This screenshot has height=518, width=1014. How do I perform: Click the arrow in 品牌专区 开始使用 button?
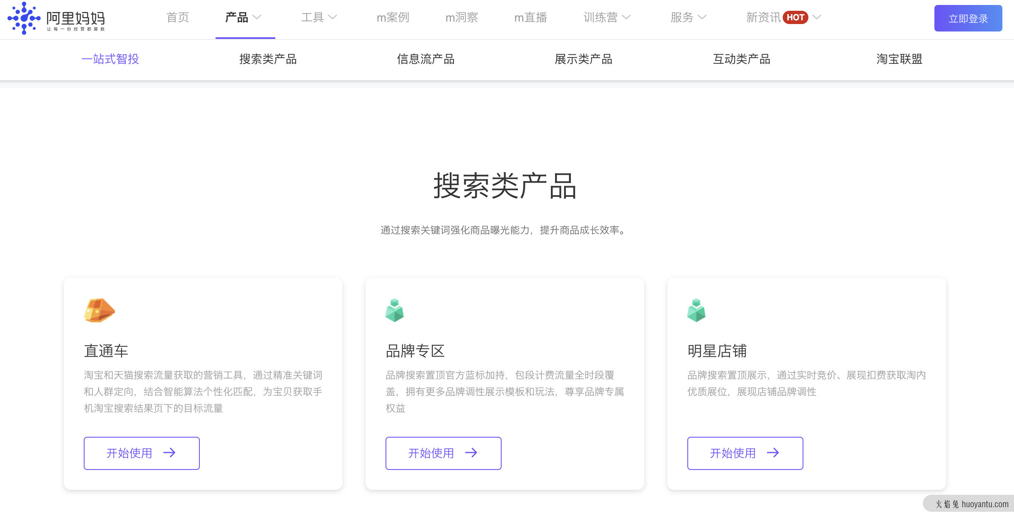(471, 453)
